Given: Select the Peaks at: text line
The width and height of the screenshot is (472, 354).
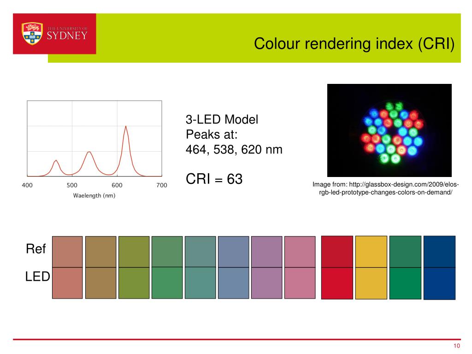Looking at the screenshot, I should (x=212, y=135).
